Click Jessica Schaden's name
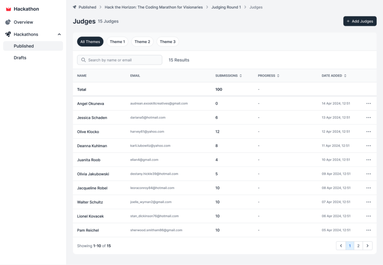This screenshot has width=383, height=265. 92,118
